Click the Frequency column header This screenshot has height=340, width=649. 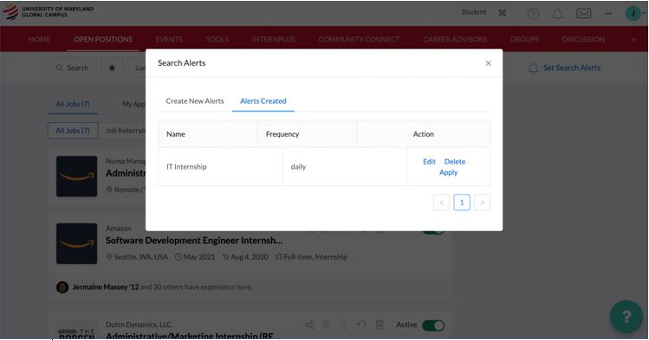pos(307,134)
